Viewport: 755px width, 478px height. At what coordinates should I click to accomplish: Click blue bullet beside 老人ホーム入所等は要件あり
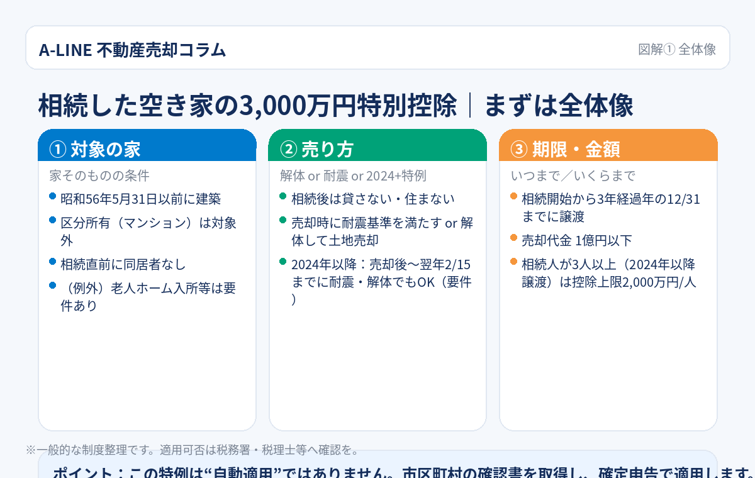coord(53,286)
